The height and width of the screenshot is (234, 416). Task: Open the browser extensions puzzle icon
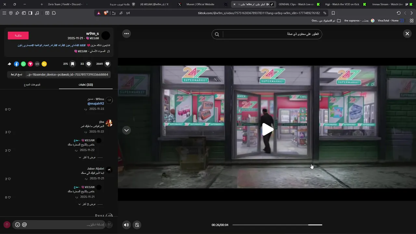pyautogui.click(x=54, y=13)
